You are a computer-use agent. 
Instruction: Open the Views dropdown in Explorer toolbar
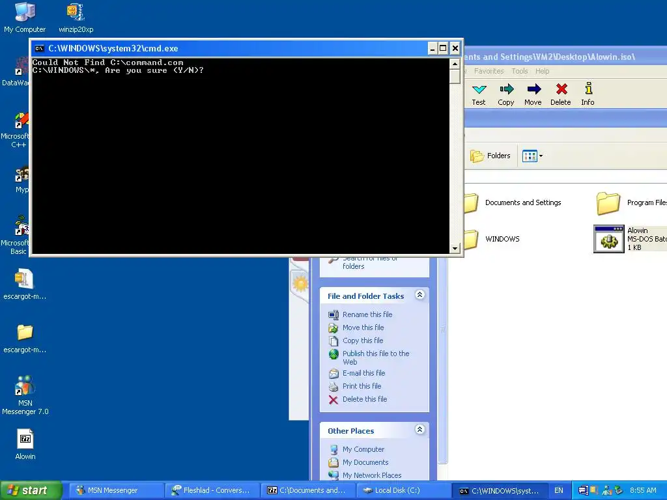(x=533, y=156)
